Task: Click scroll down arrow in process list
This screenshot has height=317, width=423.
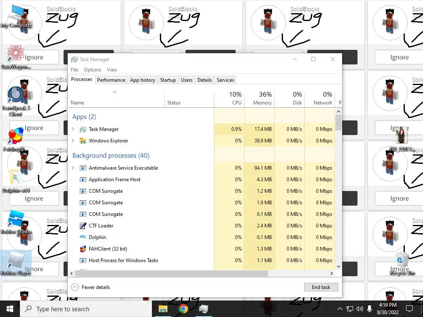Action: (339, 267)
